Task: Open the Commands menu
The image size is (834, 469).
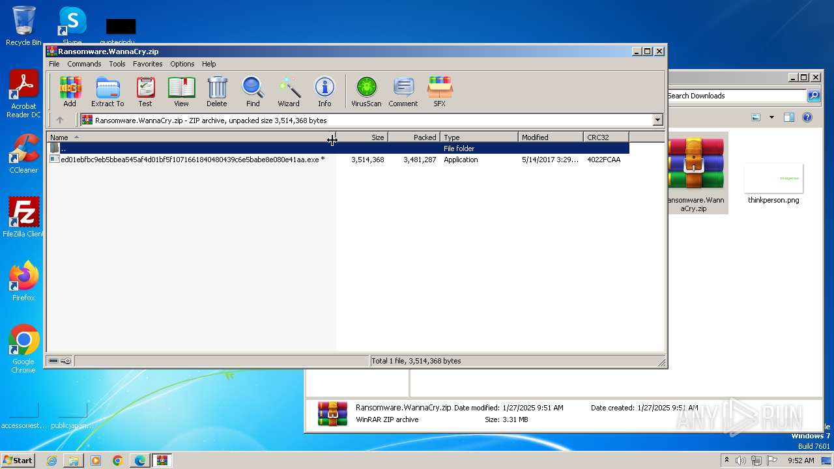Action: point(84,64)
